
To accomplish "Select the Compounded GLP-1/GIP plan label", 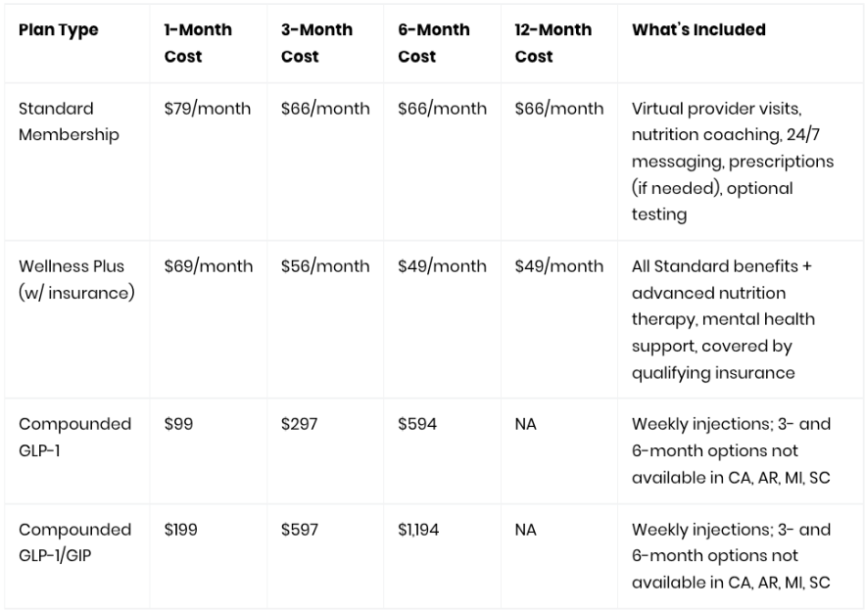I will [x=75, y=542].
